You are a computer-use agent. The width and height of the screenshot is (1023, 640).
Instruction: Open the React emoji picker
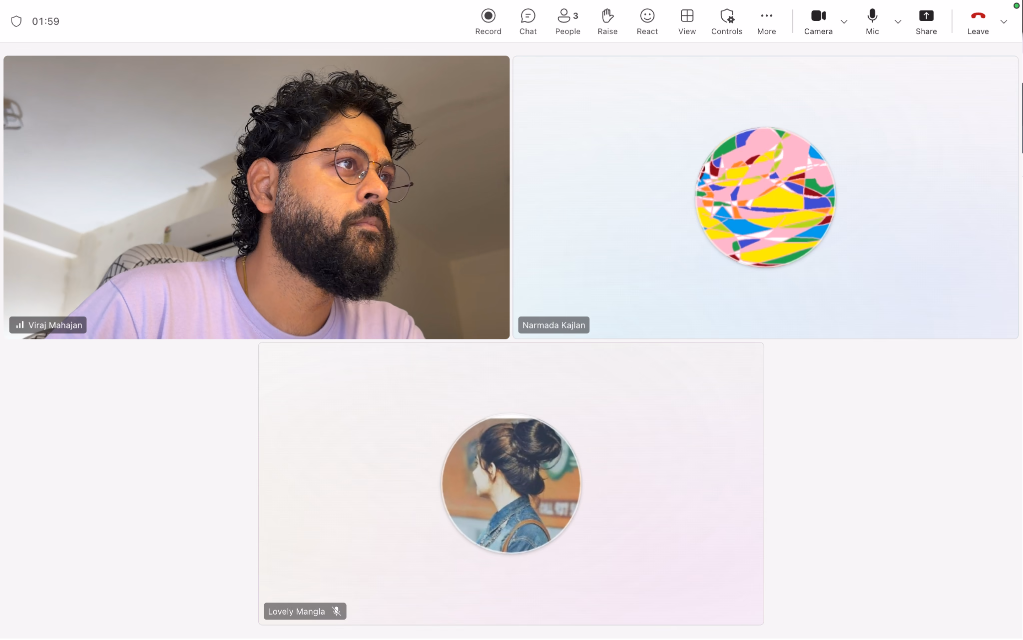click(647, 21)
